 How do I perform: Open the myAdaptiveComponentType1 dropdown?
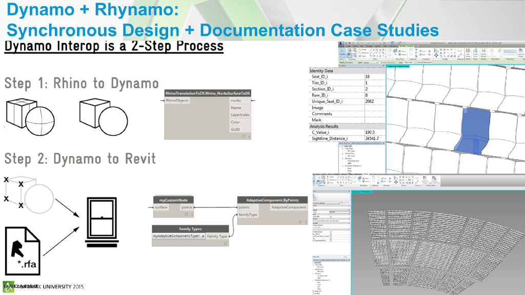pos(203,236)
